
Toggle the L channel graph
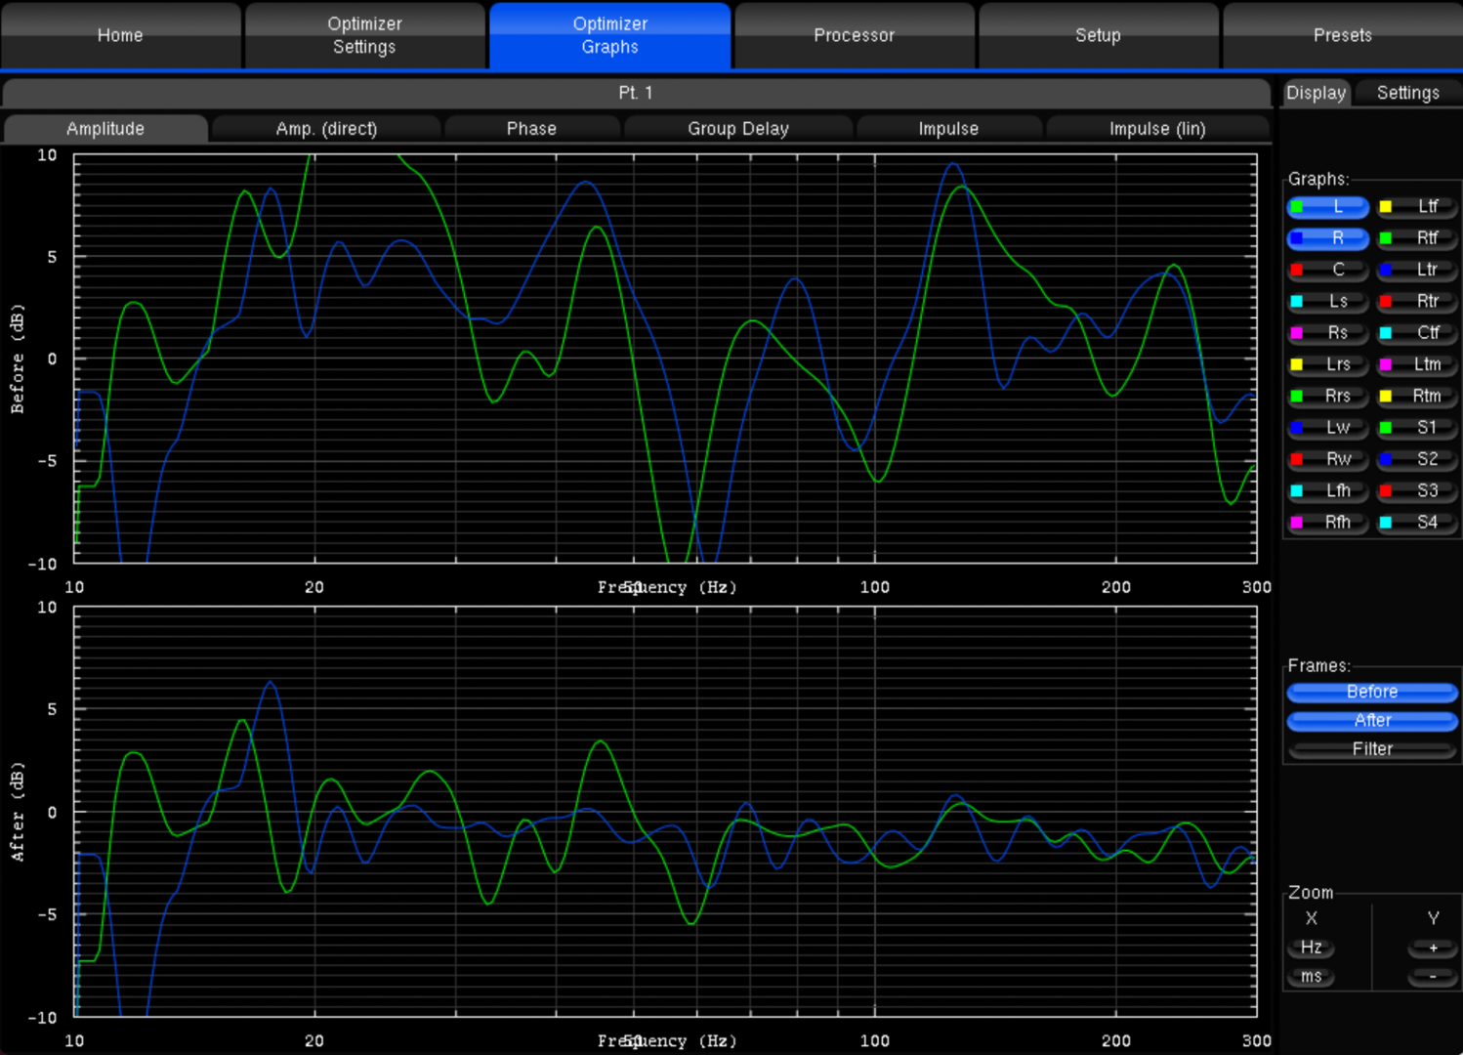pyautogui.click(x=1327, y=207)
